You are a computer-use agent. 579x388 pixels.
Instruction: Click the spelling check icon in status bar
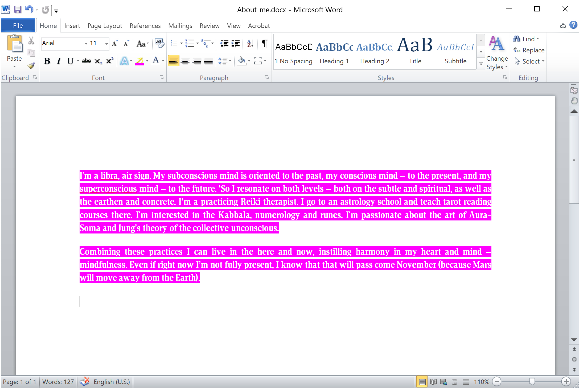tap(85, 381)
